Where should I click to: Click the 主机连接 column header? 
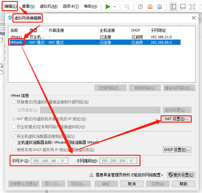tap(114, 30)
